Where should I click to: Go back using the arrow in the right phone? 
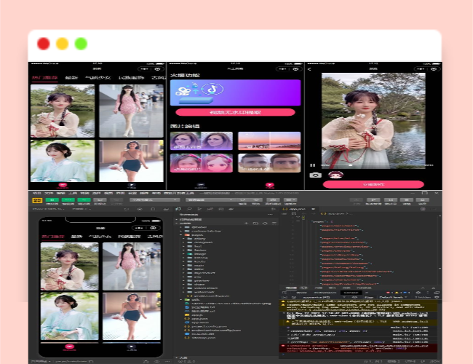[310, 69]
